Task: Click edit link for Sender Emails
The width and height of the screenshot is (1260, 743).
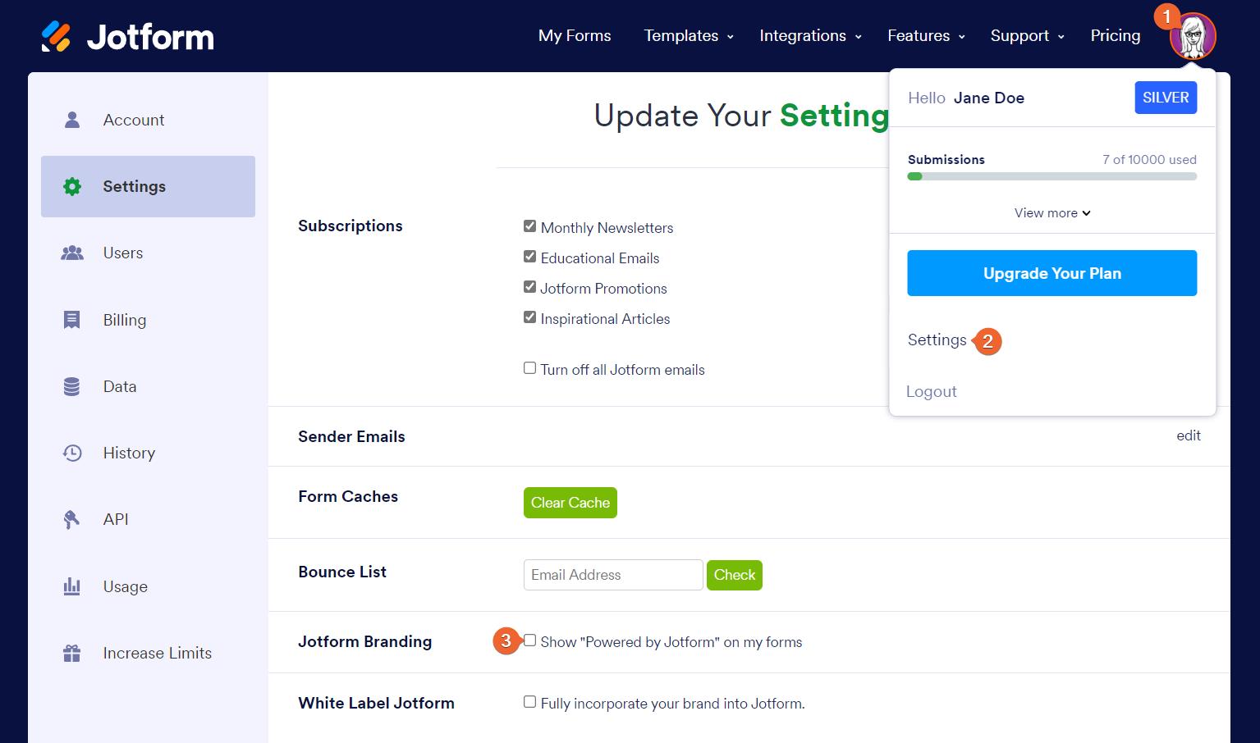Action: pyautogui.click(x=1189, y=435)
